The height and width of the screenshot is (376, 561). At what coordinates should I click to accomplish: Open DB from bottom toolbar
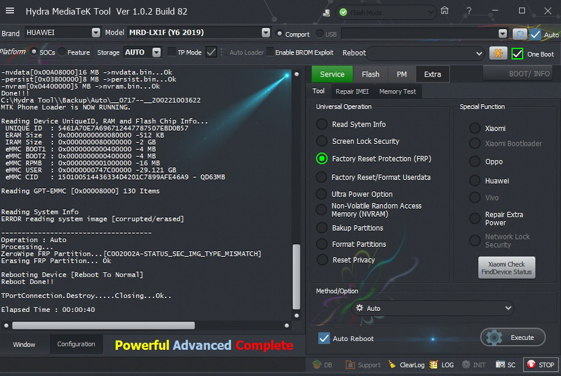(x=322, y=364)
